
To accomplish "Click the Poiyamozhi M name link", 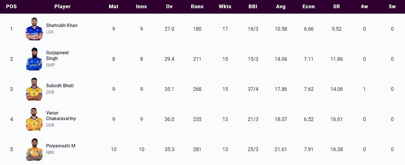I will (x=61, y=146).
